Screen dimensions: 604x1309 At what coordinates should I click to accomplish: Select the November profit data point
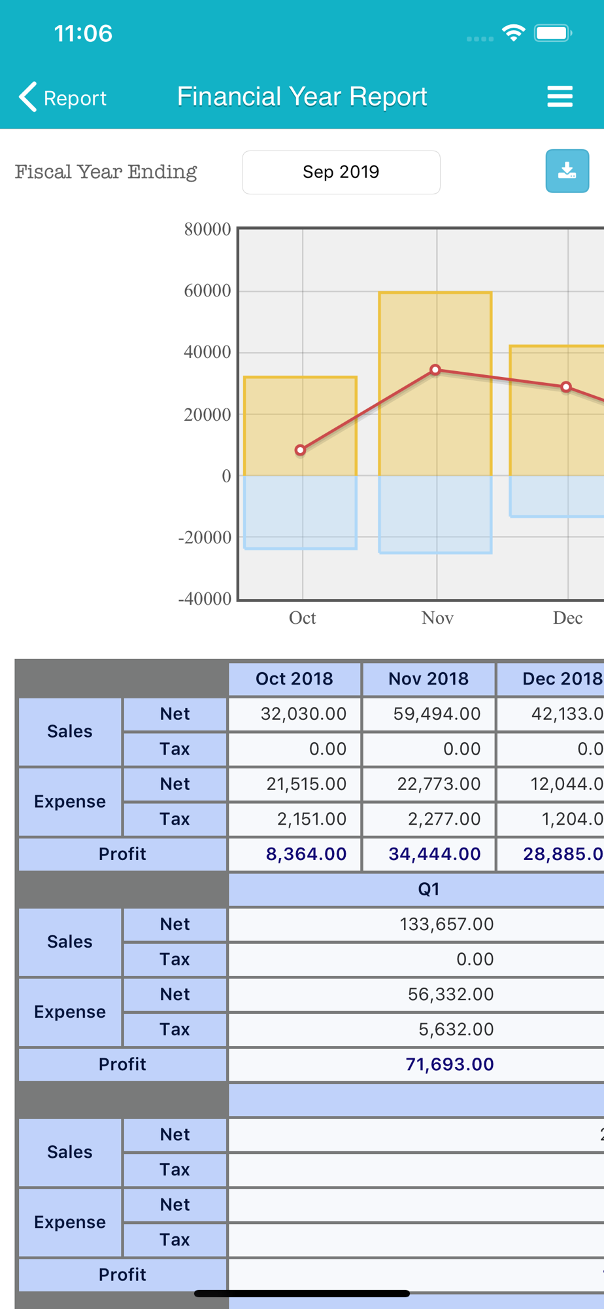[x=435, y=370]
